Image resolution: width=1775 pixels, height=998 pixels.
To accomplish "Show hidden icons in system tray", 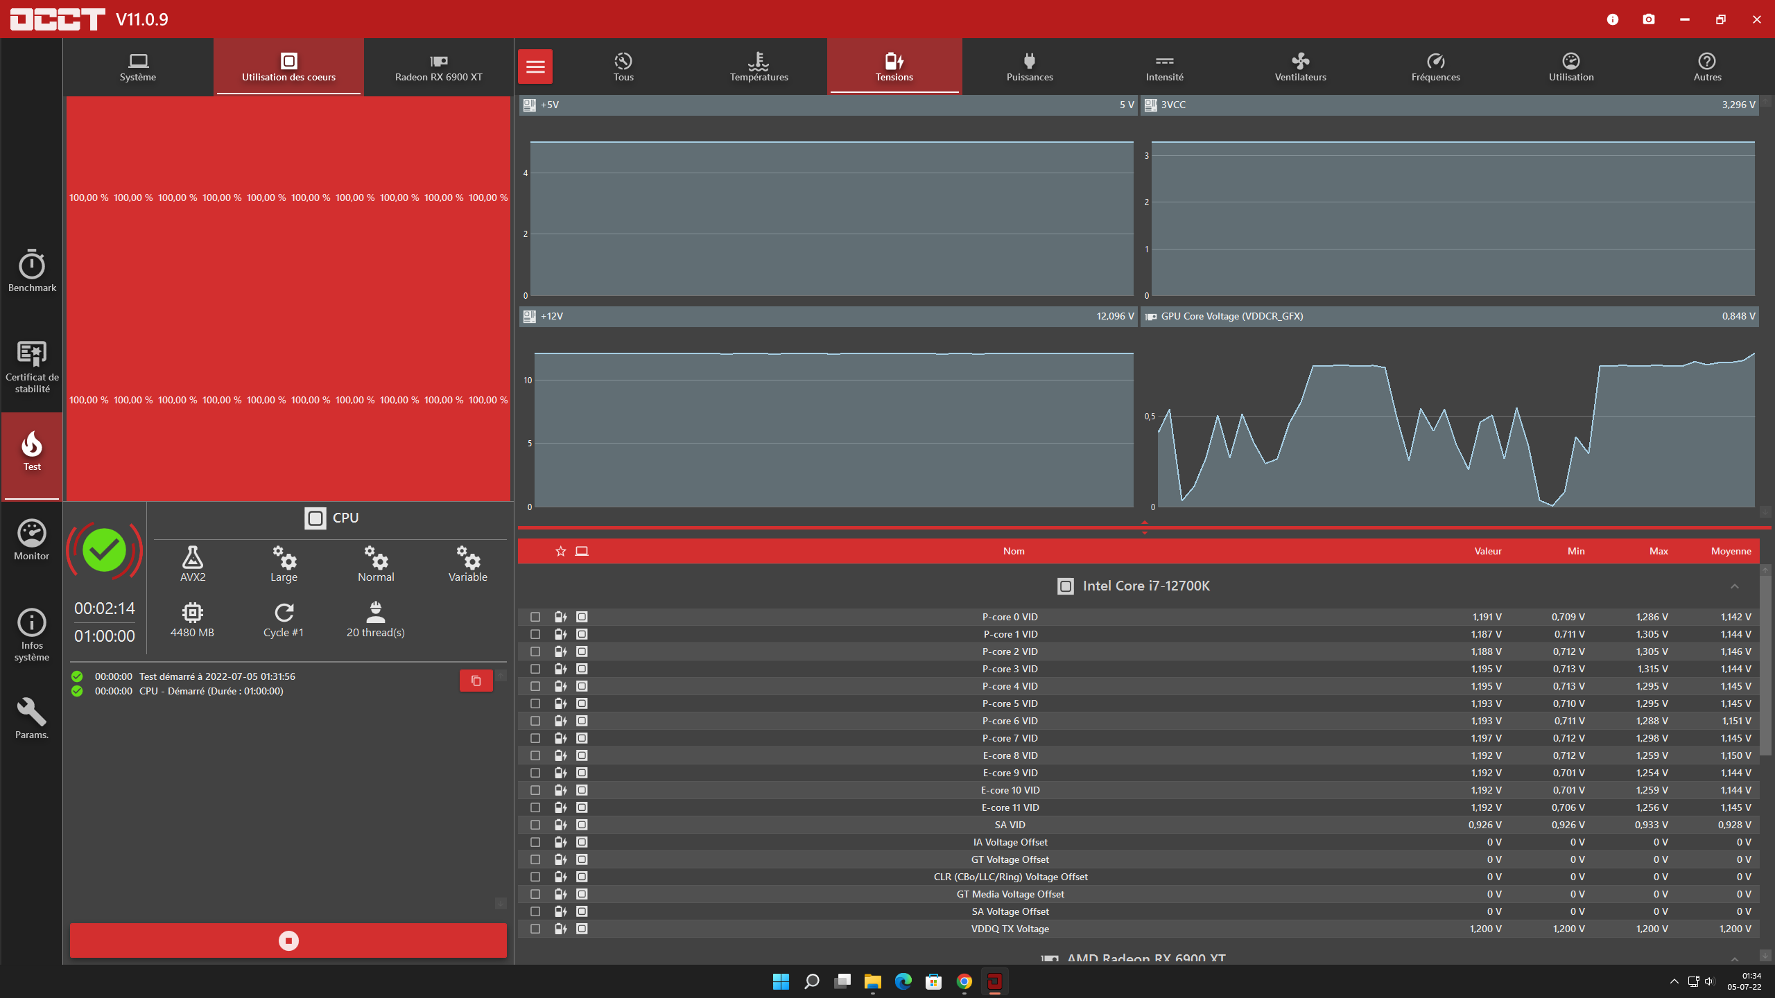I will [1674, 981].
